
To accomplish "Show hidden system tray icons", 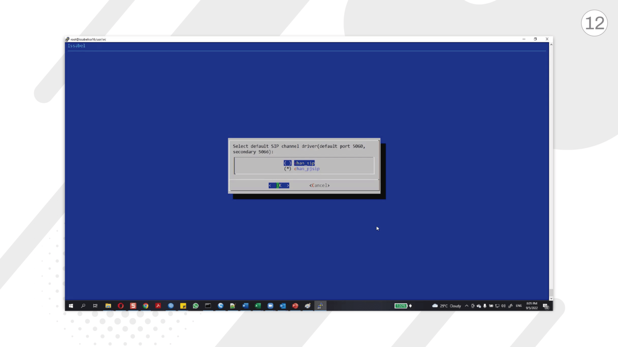I will 467,306.
